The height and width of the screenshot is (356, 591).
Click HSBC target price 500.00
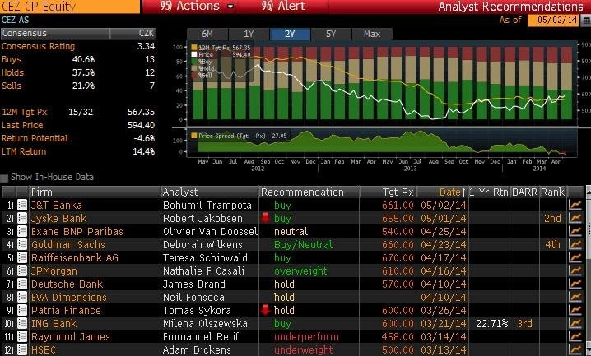[398, 349]
